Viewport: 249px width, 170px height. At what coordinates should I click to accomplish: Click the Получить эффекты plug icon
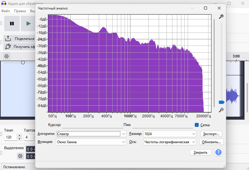click(8, 46)
